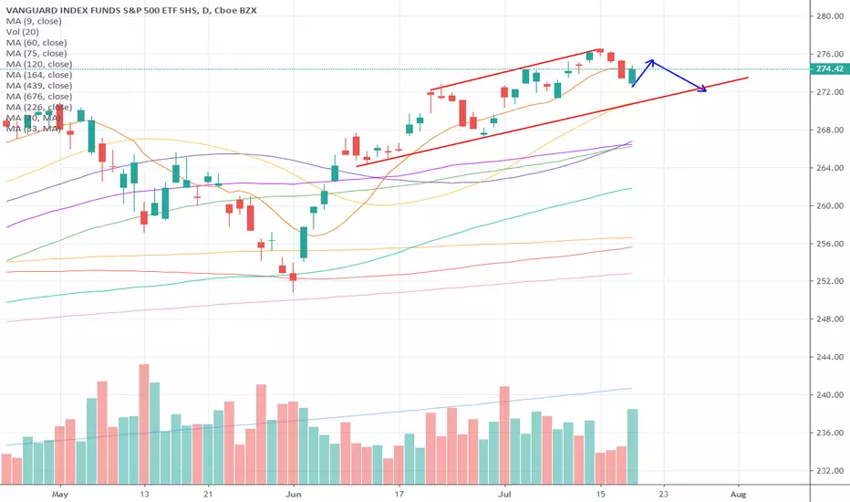Select the blue down arrow drawing head

[702, 89]
